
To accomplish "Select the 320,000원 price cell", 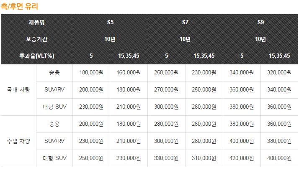I will 279,73.
